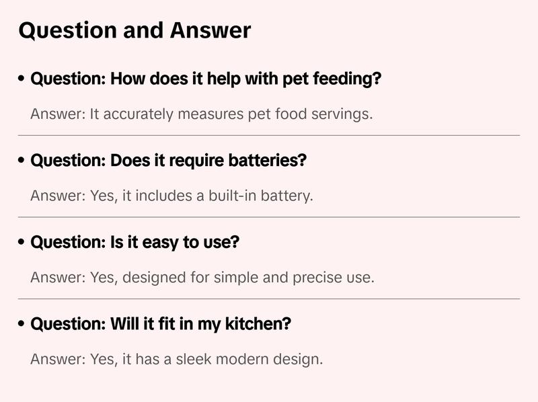
Task: Expand "Is it easy to use?" question
Action: 134,243
